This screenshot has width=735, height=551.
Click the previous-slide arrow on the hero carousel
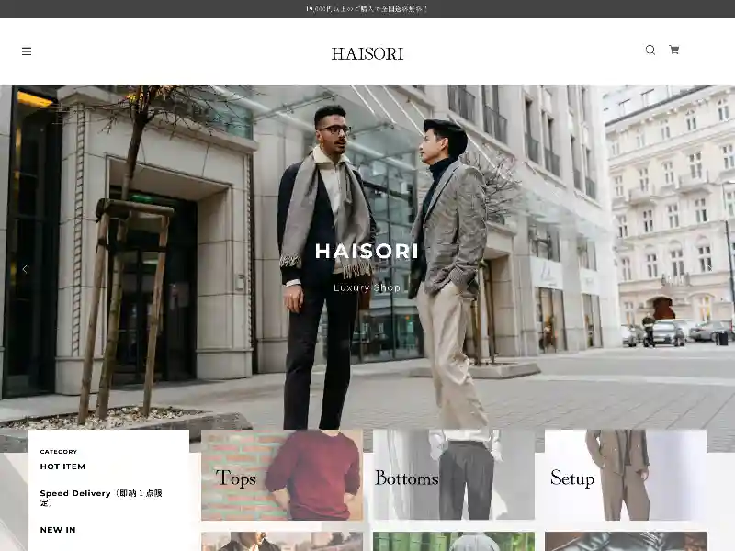pyautogui.click(x=25, y=269)
